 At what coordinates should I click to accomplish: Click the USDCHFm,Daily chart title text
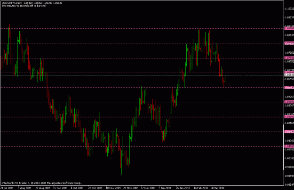12,3
